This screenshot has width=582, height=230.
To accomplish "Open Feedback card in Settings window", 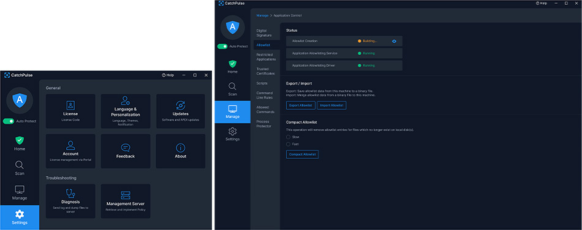I will (x=126, y=151).
